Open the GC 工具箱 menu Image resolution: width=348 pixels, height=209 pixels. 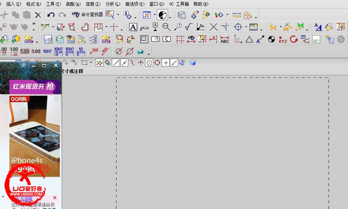point(179,4)
